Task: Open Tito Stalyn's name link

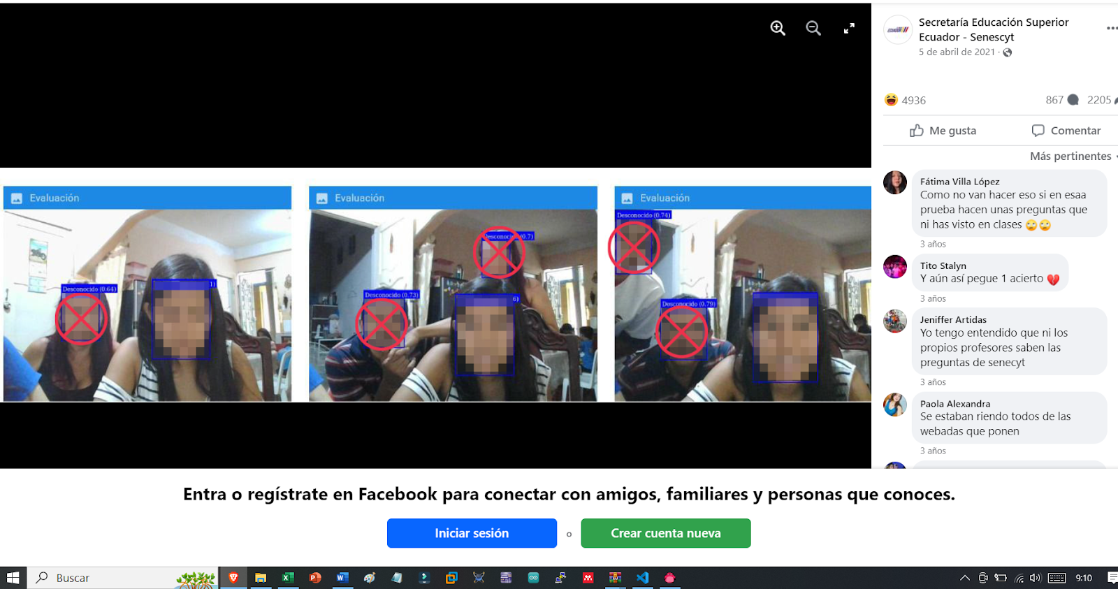Action: click(943, 266)
